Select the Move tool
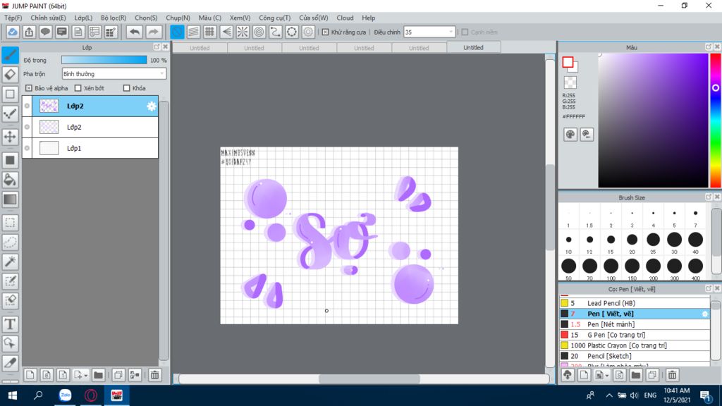The image size is (722, 406). tap(10, 137)
